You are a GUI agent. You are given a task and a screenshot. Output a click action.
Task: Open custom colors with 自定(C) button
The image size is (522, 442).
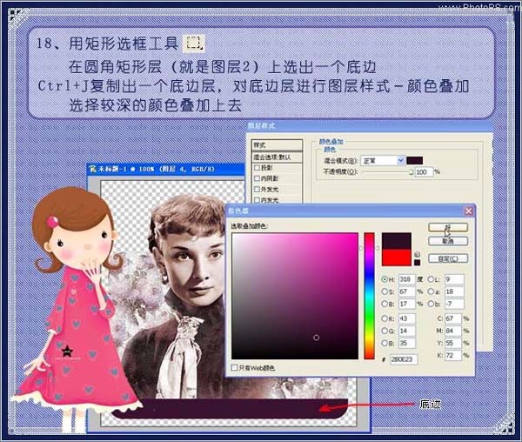(448, 258)
